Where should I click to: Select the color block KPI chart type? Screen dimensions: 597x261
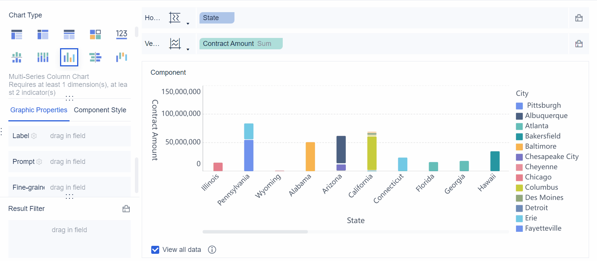click(x=95, y=35)
